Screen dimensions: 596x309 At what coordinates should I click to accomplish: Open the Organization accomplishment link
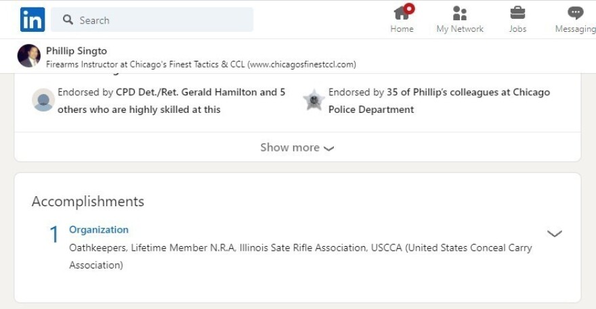pyautogui.click(x=99, y=230)
